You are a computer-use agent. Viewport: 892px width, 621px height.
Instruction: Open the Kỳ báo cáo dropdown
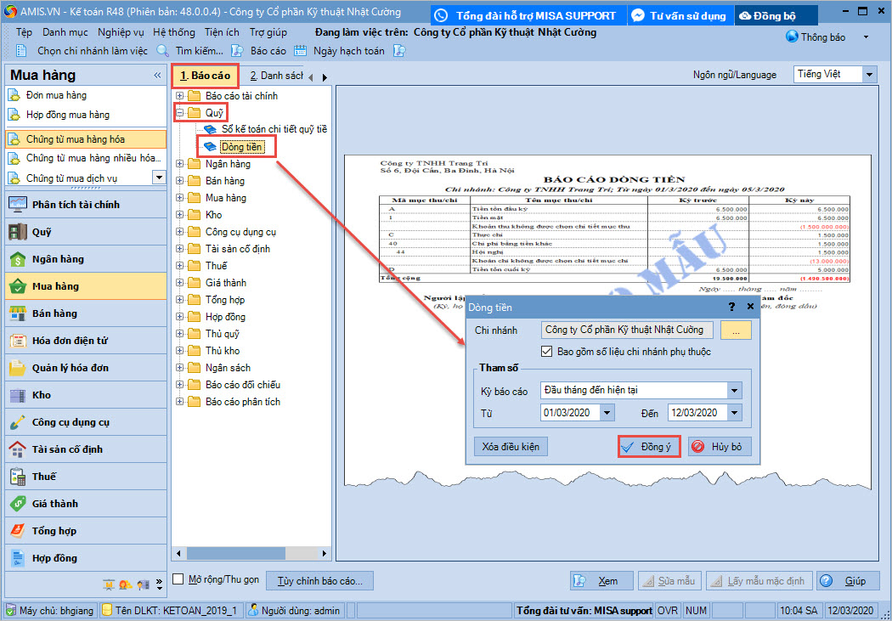tap(734, 391)
